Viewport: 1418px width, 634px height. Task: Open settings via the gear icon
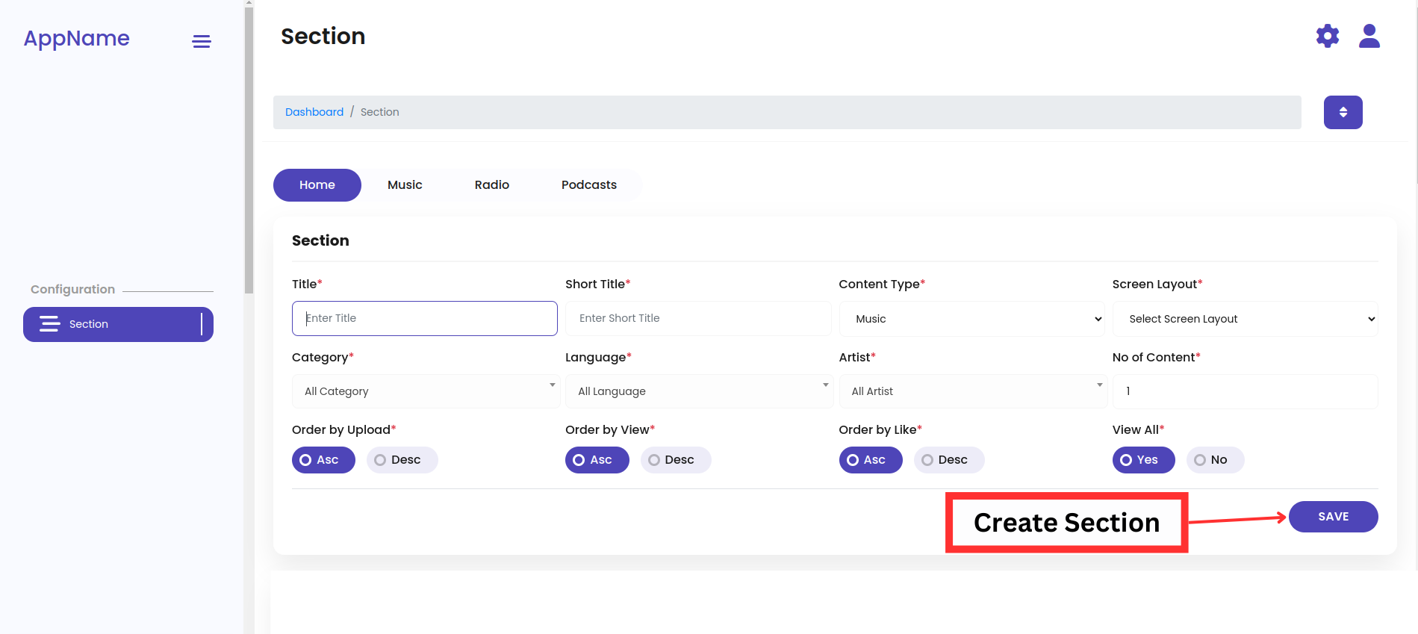tap(1327, 36)
